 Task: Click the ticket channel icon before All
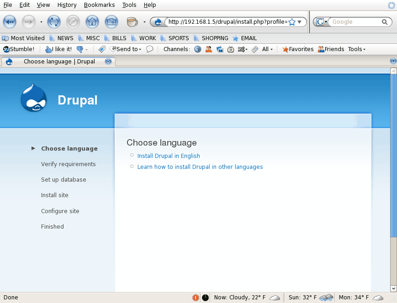pos(255,49)
